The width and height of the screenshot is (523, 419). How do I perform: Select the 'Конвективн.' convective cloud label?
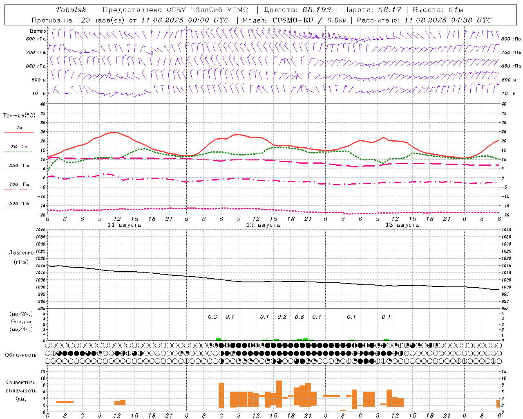pyautogui.click(x=21, y=383)
